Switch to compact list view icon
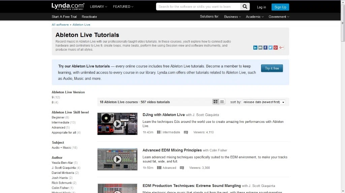The width and height of the screenshot is (345, 193). tap(222, 102)
